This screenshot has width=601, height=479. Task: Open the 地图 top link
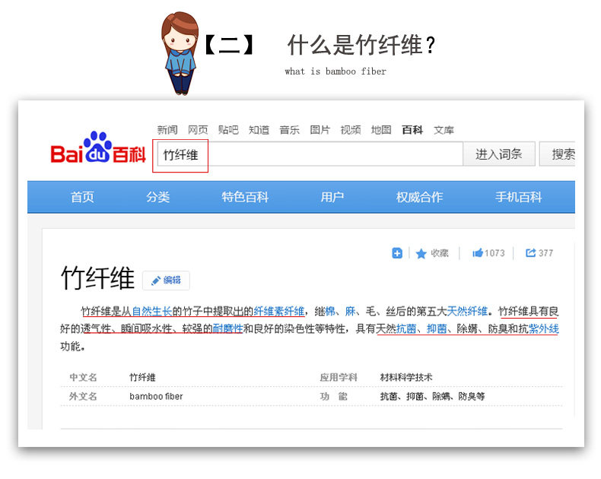pos(381,130)
